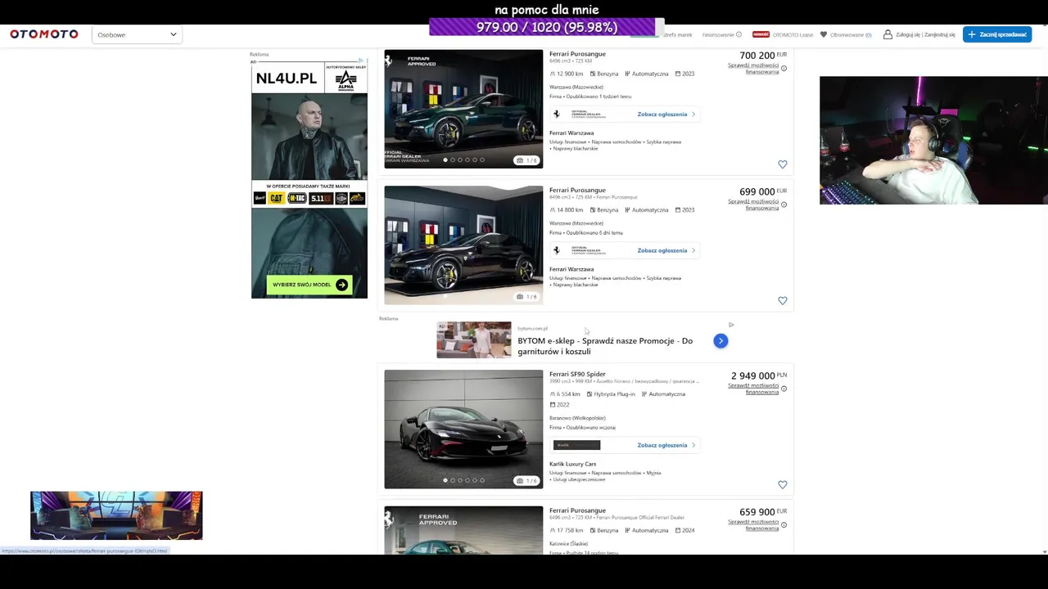
Task: Open the OTOMOTO logo homepage
Action: (44, 34)
